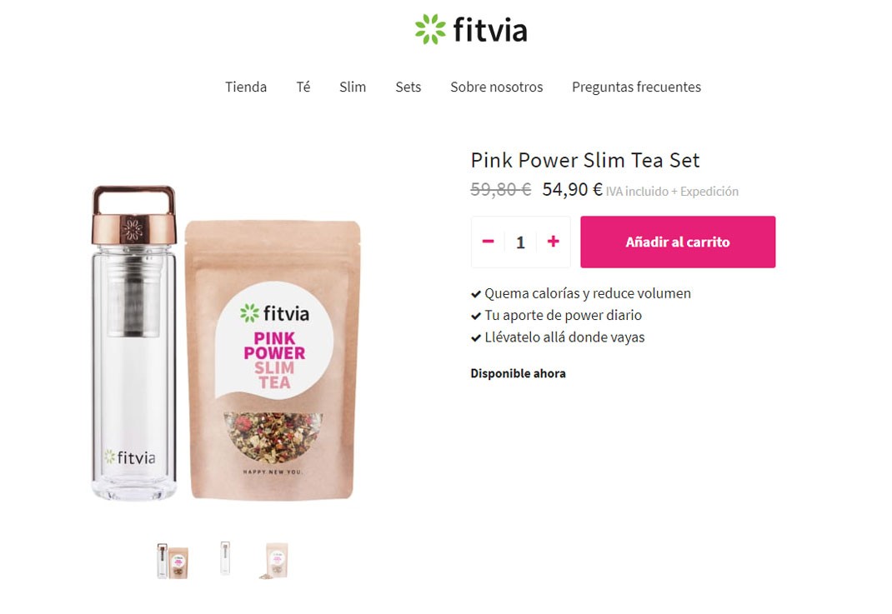
Task: Select the bottle-only thumbnail
Action: tap(225, 557)
